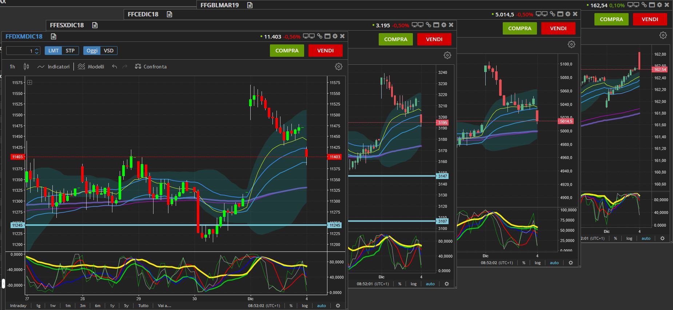The width and height of the screenshot is (673, 310).
Task: Open multi-monitor icon in FFDXMDIC18 window
Action: coord(309,36)
